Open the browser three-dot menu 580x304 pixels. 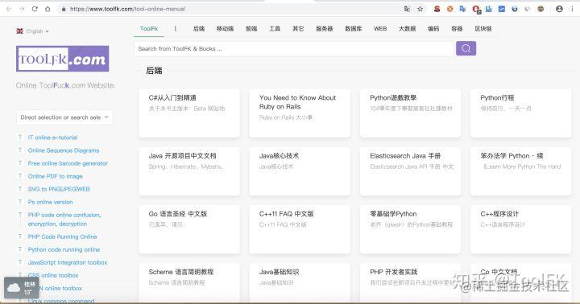click(x=572, y=9)
